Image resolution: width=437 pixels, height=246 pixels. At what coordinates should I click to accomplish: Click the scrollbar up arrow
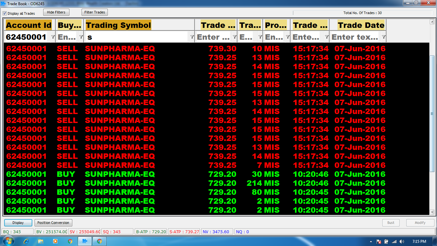(432, 22)
